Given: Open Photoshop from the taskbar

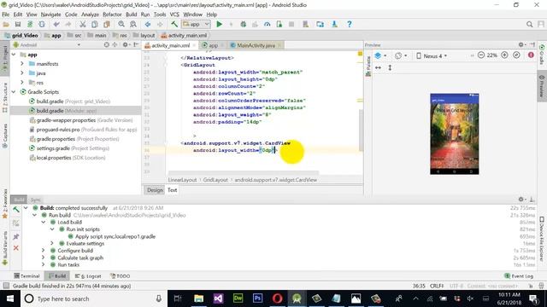Looking at the screenshot, I should pos(258,298).
